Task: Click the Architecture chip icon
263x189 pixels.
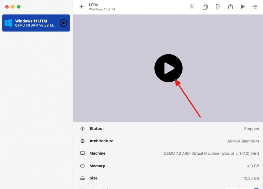Action: point(82,141)
